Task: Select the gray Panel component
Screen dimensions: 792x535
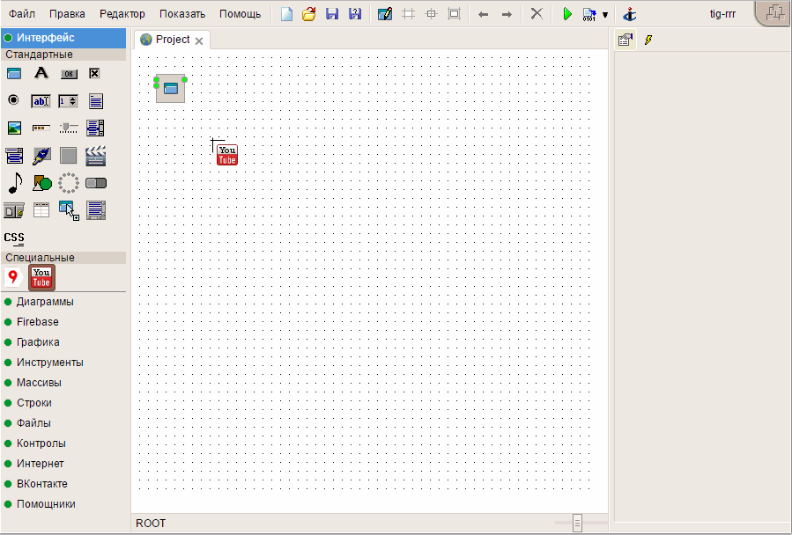Action: click(x=68, y=156)
